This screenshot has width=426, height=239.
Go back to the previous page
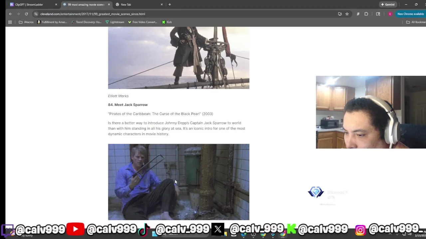[10, 14]
